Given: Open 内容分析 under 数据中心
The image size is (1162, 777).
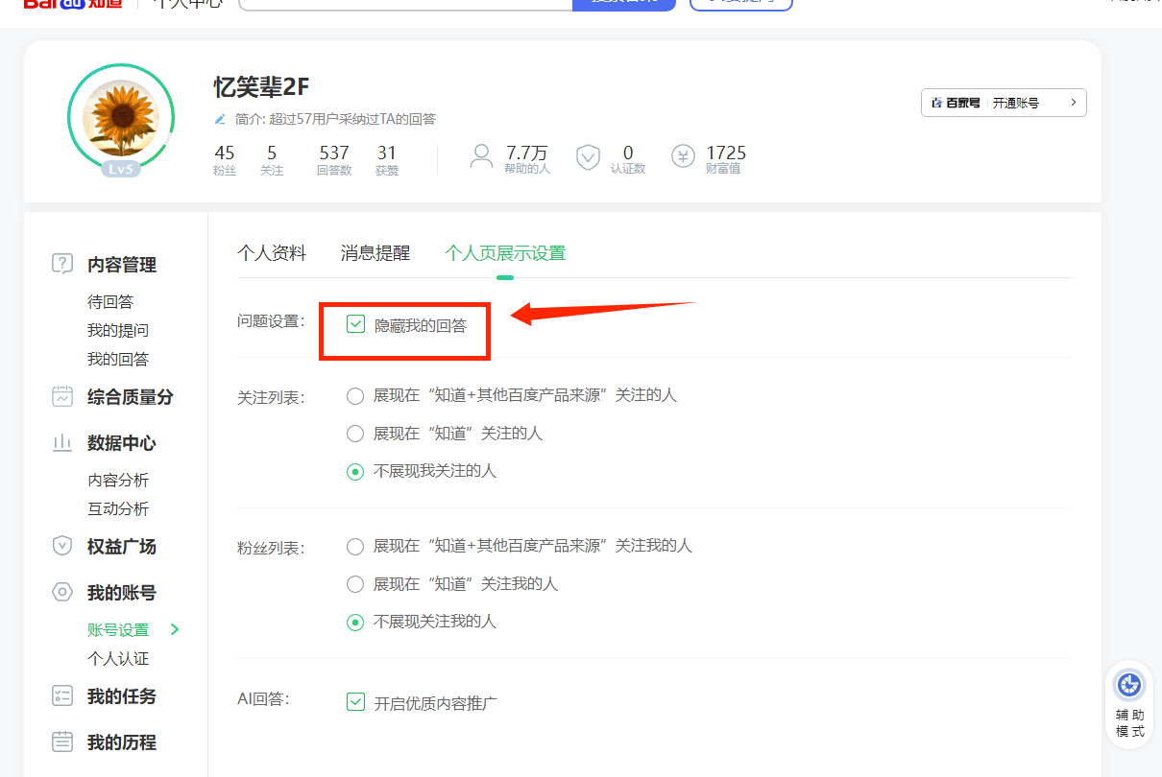Looking at the screenshot, I should [x=118, y=480].
